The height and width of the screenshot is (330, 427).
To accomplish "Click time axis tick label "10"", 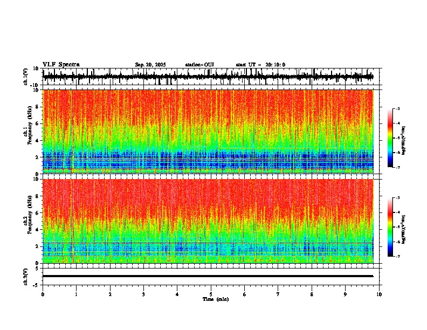I will [x=379, y=294].
